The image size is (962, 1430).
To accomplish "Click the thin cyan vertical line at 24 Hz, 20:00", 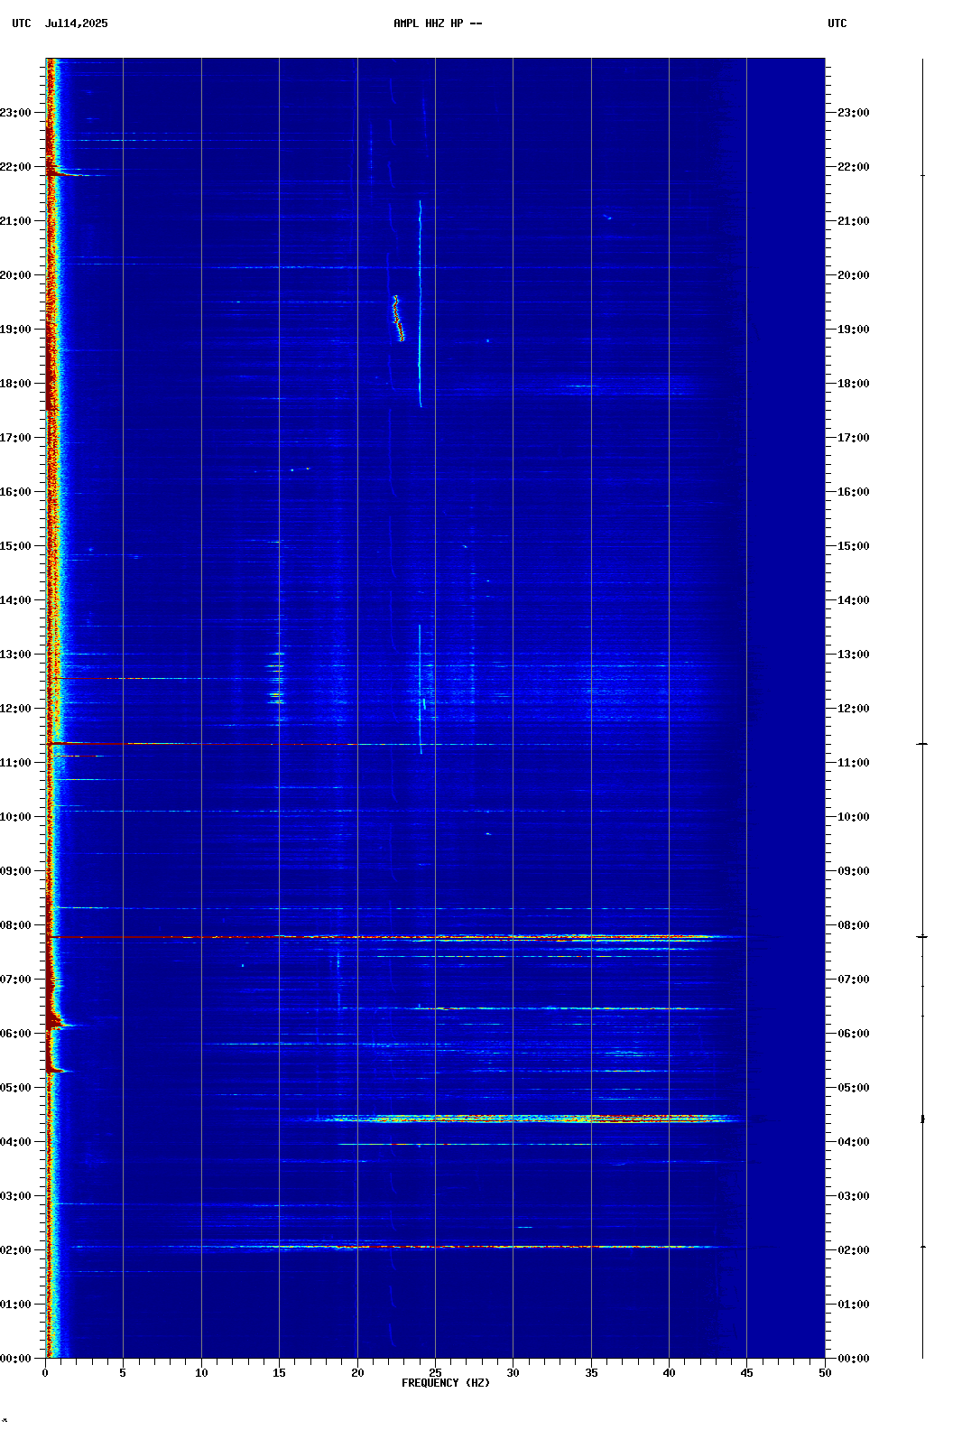I will pos(420,303).
